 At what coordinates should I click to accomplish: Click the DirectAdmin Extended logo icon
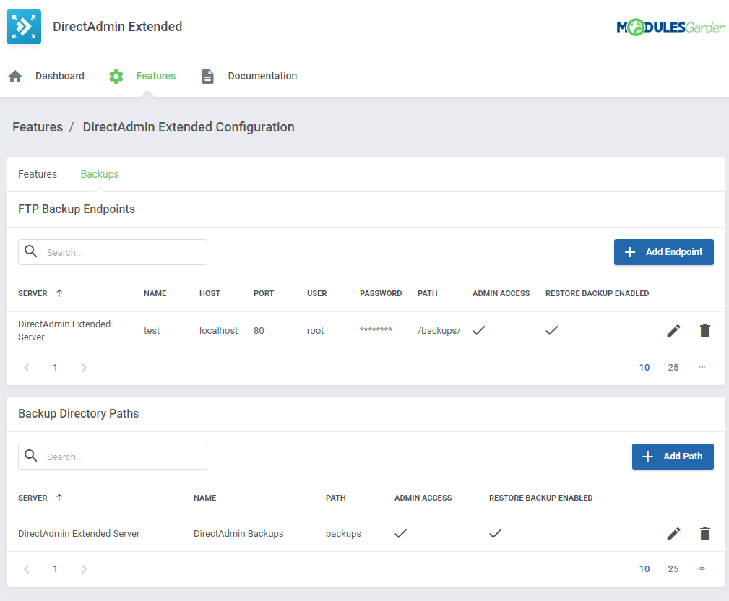pyautogui.click(x=24, y=27)
